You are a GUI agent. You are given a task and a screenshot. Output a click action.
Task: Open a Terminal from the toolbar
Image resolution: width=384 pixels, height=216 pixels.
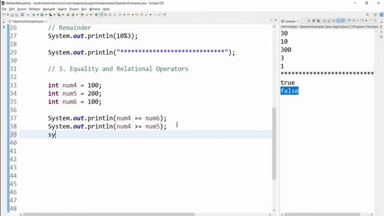[x=22, y=14]
